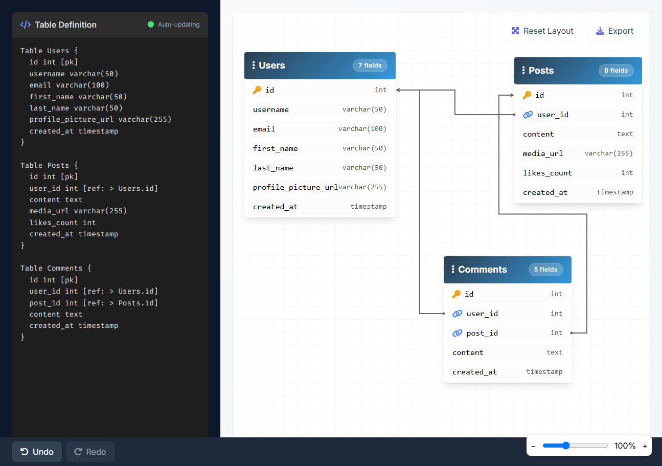
Task: Click the Auto-updating label text
Action: [179, 25]
